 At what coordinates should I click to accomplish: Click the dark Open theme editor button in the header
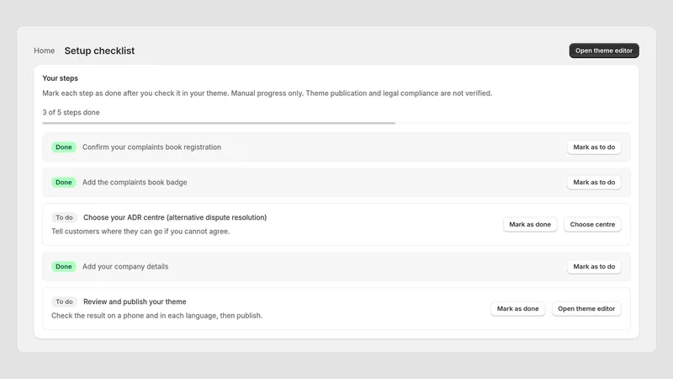click(604, 51)
